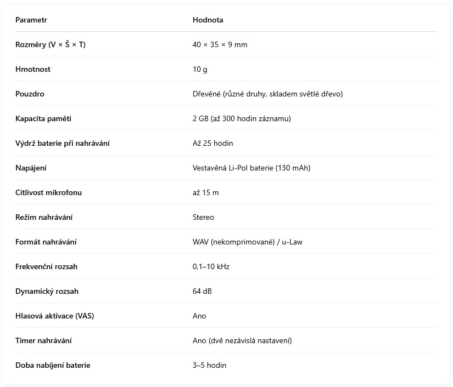
Task: Click the Citlivost mikrofonu label
Action: (x=48, y=193)
